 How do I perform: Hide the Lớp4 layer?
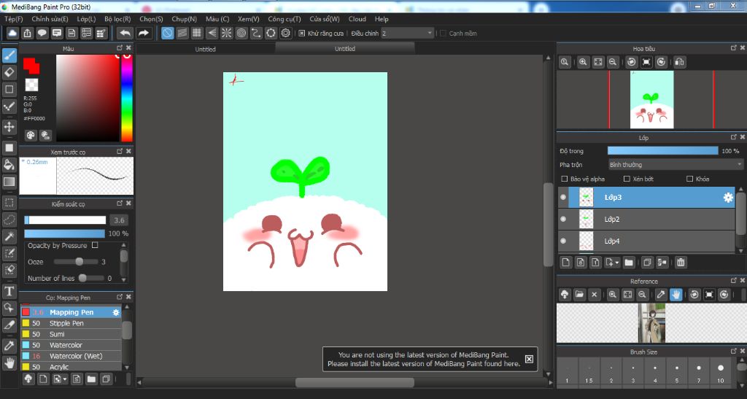563,241
